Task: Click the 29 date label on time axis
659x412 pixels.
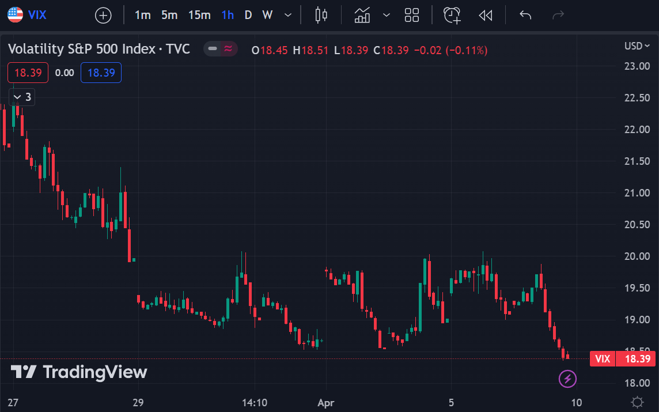Action: (x=138, y=403)
